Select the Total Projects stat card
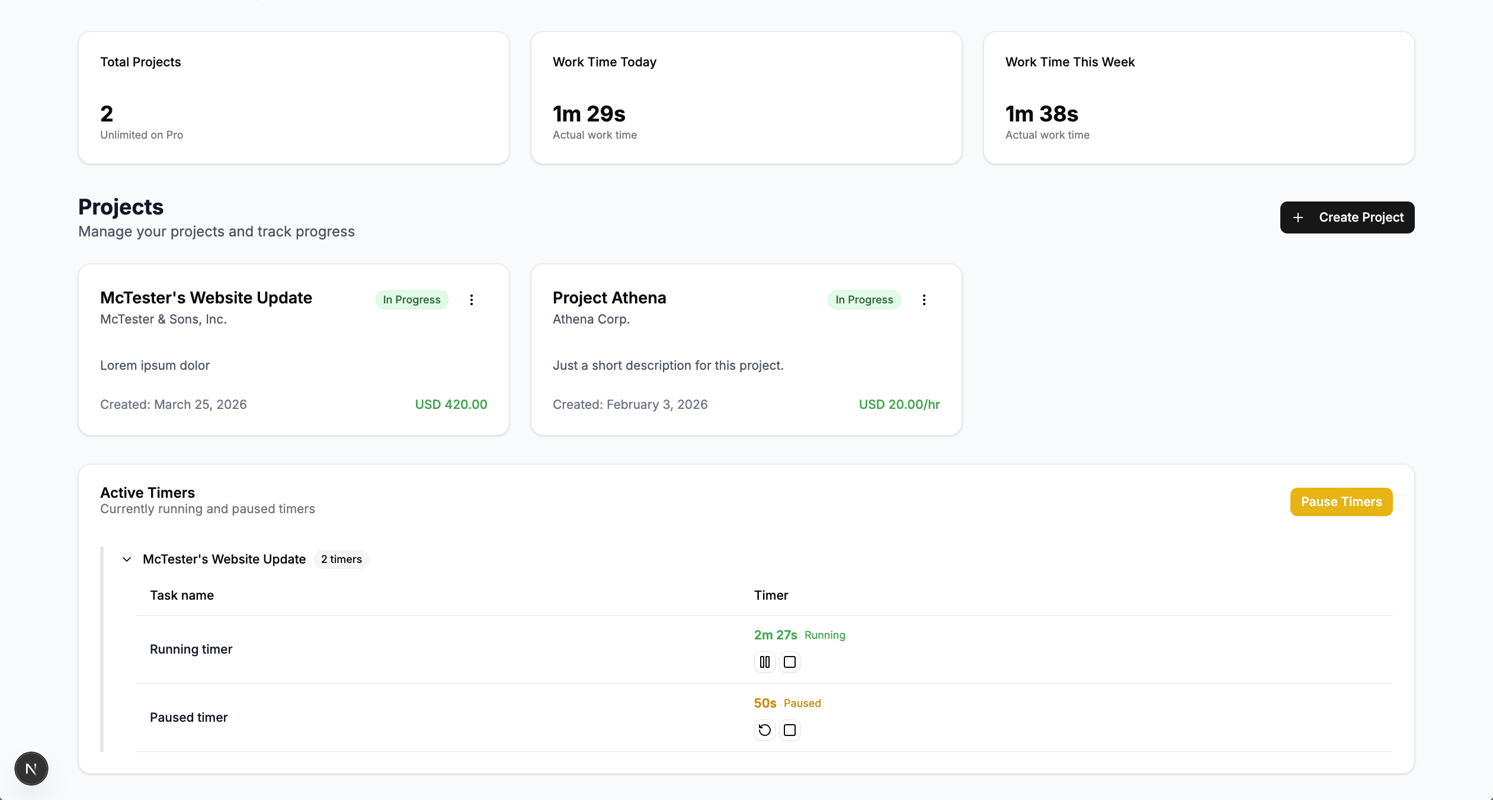1493x800 pixels. pyautogui.click(x=293, y=98)
